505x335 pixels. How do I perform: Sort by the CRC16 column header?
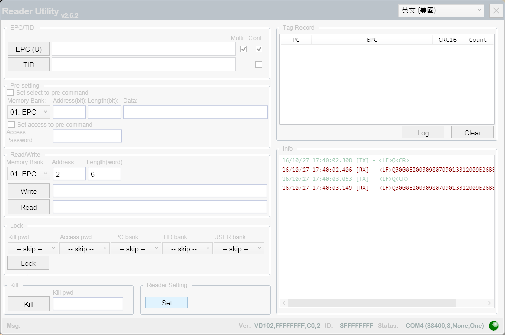[x=447, y=40]
